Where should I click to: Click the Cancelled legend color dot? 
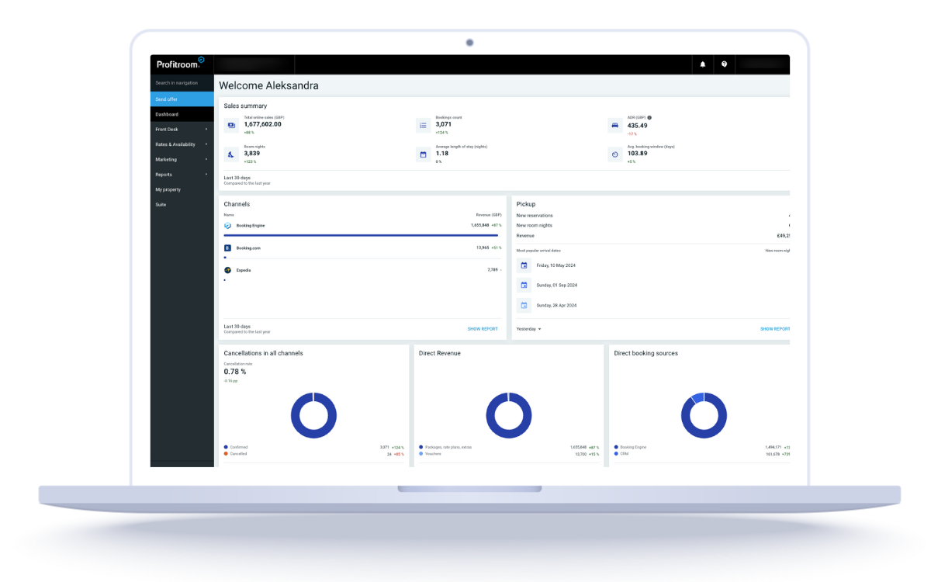click(x=226, y=454)
